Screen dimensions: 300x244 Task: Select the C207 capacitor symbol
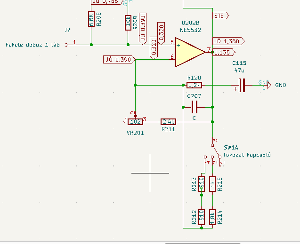(x=195, y=107)
